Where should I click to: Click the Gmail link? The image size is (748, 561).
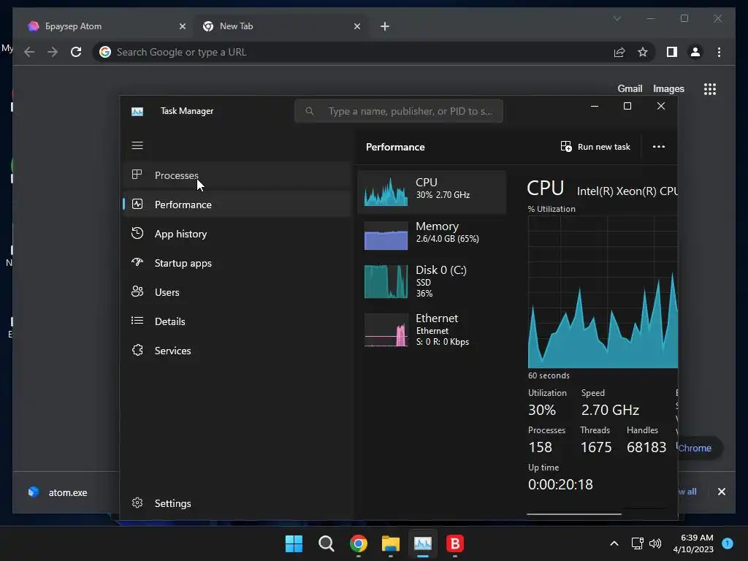[x=630, y=88]
